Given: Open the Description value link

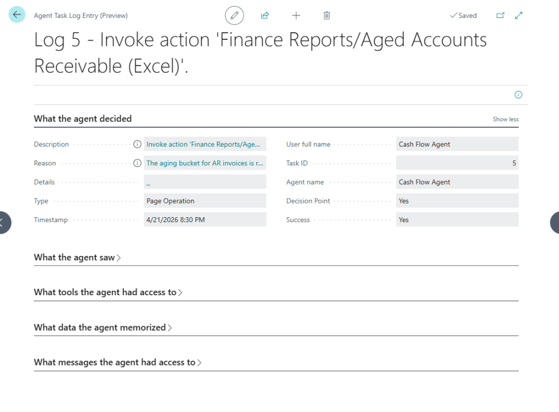Looking at the screenshot, I should pyautogui.click(x=204, y=145).
